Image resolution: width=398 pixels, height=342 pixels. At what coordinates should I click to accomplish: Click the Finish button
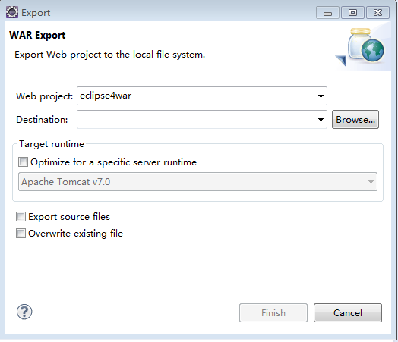click(x=273, y=313)
